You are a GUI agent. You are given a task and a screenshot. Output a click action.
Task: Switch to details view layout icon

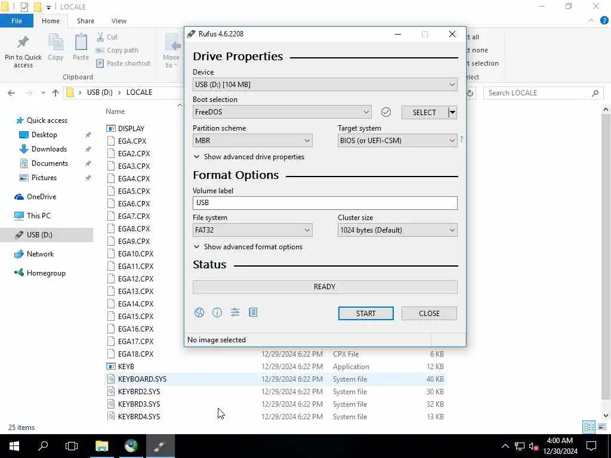tap(589, 427)
